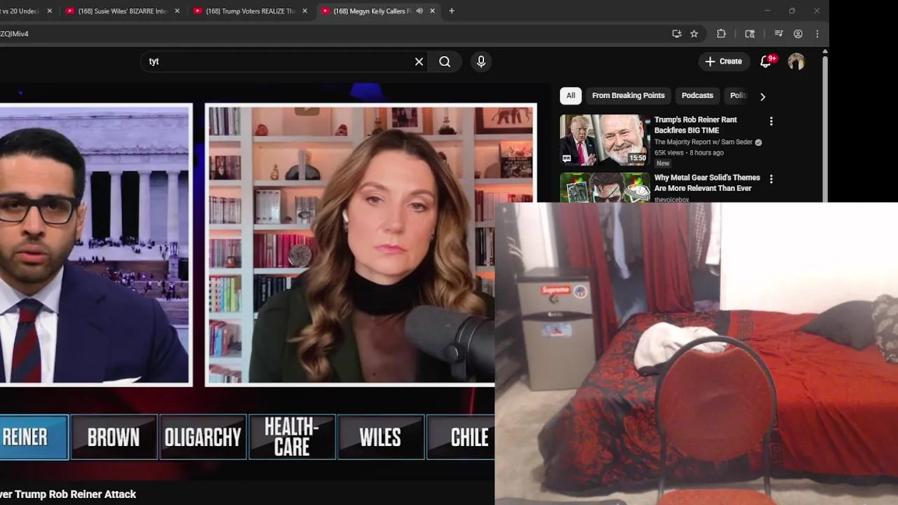Click the New badge under Rob Reiner video
Screen dimensions: 898x505
point(663,163)
